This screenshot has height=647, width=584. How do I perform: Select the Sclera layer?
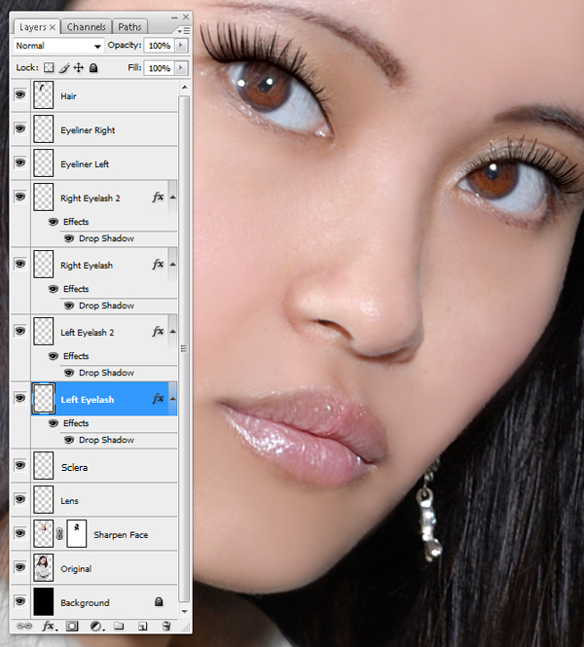(x=104, y=467)
